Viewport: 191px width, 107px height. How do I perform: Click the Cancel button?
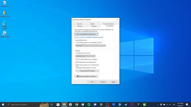point(103,82)
